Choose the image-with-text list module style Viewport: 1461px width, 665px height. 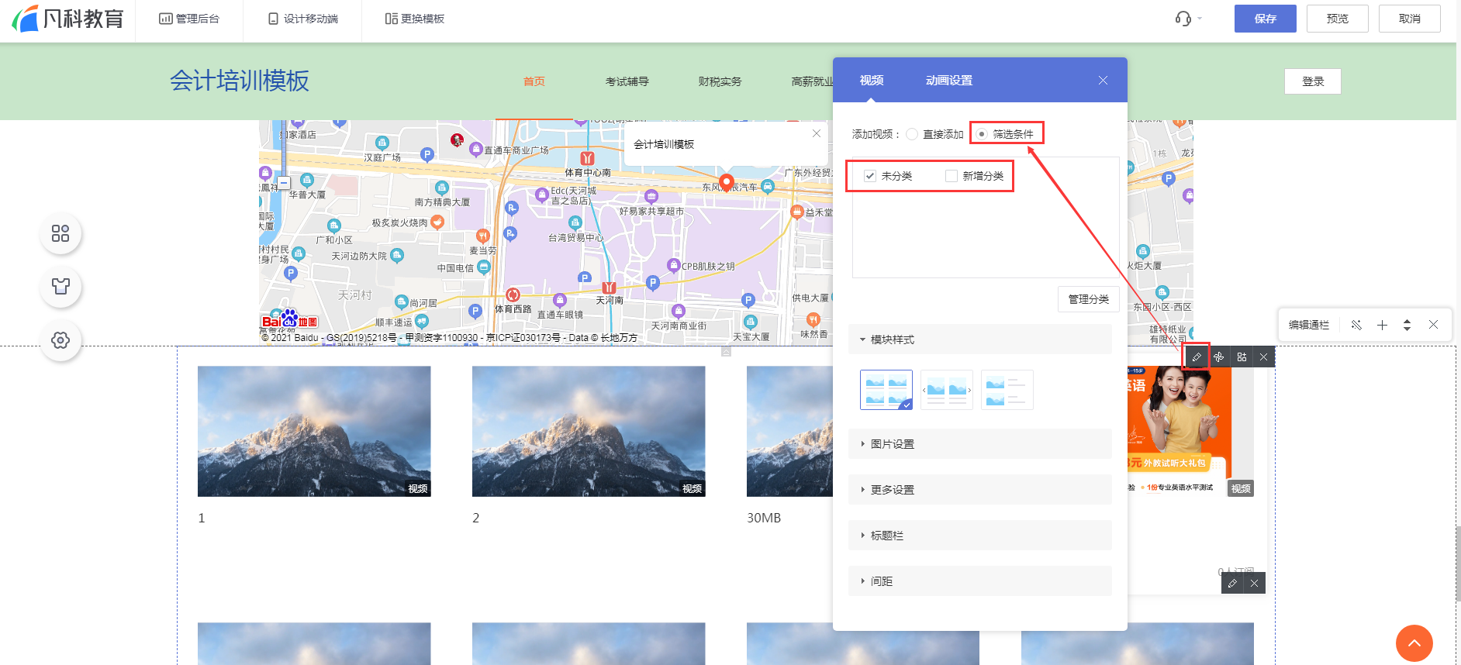pyautogui.click(x=1007, y=390)
